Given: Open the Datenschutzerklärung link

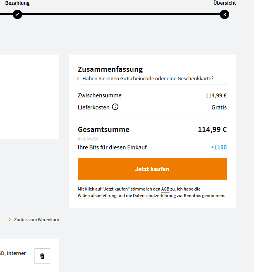Looking at the screenshot, I should pos(154,196).
